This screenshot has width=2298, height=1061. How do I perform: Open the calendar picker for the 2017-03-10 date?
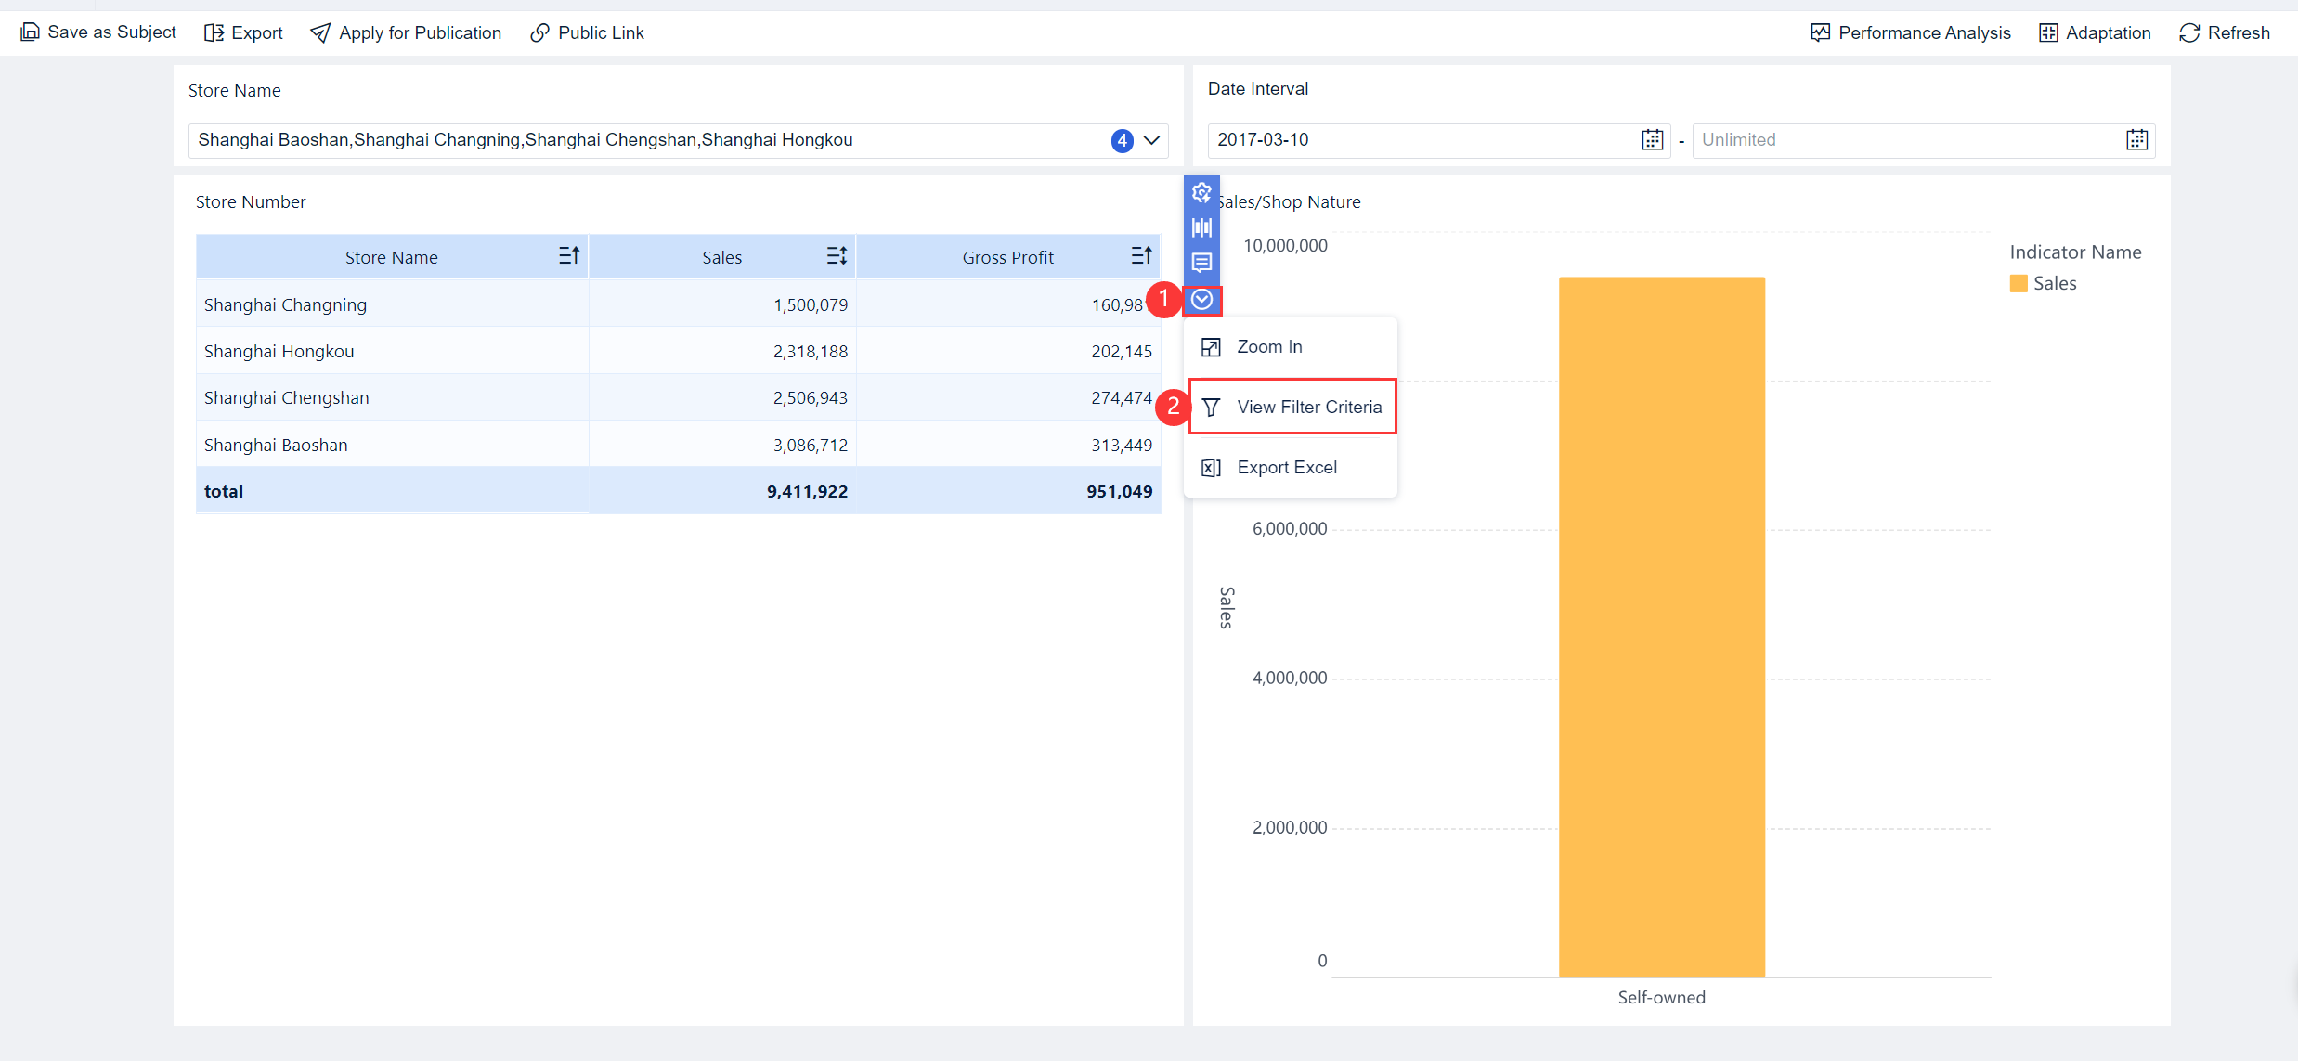pyautogui.click(x=1651, y=139)
